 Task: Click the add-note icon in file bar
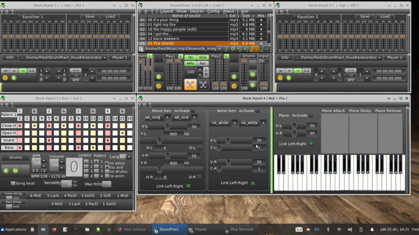coord(239,49)
